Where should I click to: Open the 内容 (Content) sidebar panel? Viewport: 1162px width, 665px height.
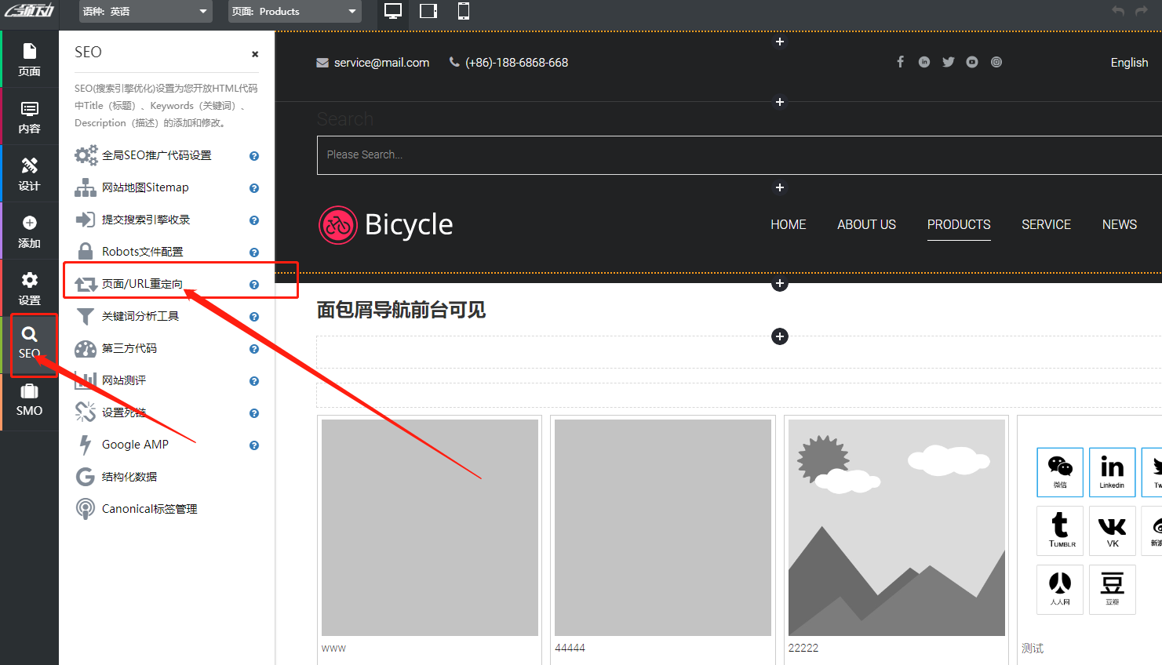coord(29,117)
